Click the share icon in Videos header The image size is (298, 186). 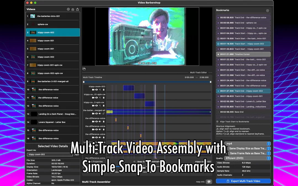click(x=78, y=9)
